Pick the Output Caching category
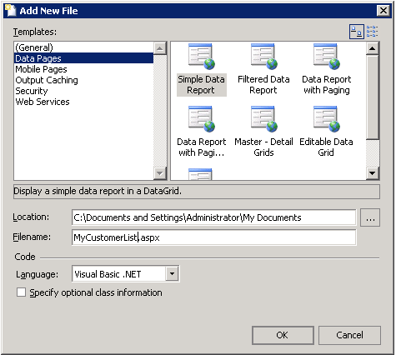 [83, 80]
